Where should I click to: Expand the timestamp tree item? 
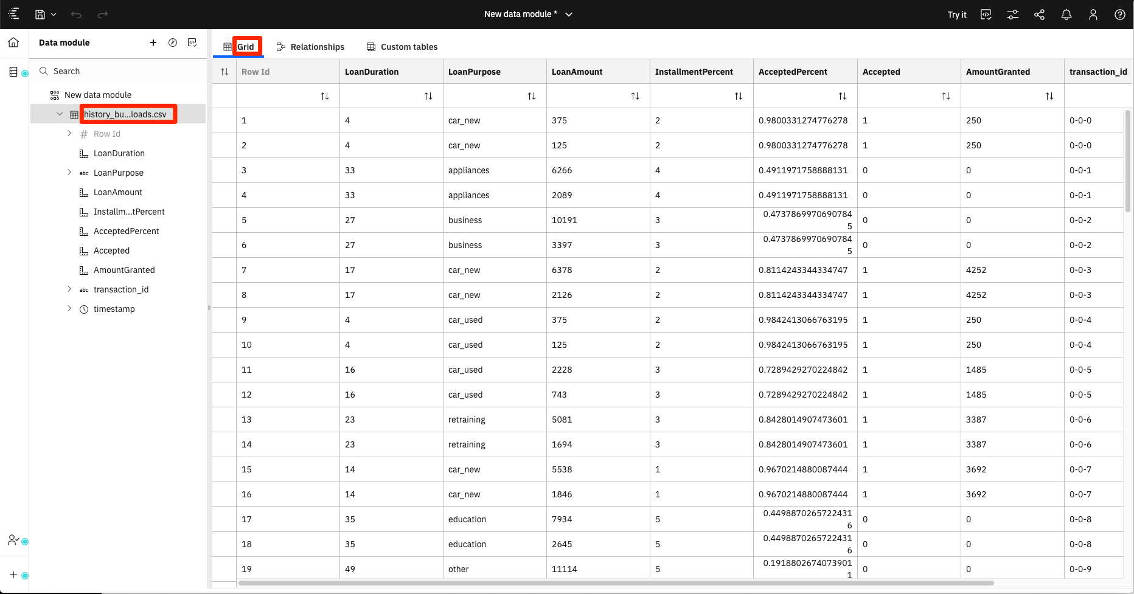[x=69, y=309]
